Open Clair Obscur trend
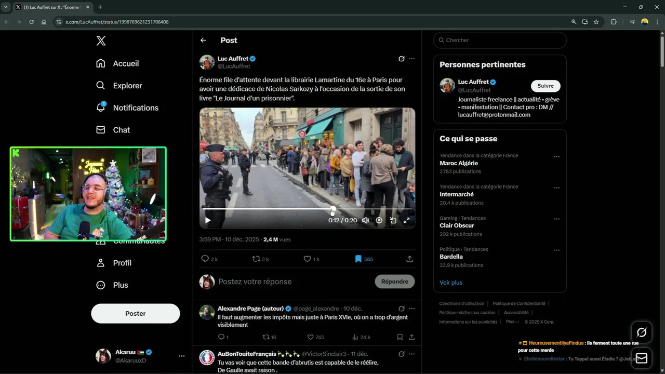 (x=457, y=225)
